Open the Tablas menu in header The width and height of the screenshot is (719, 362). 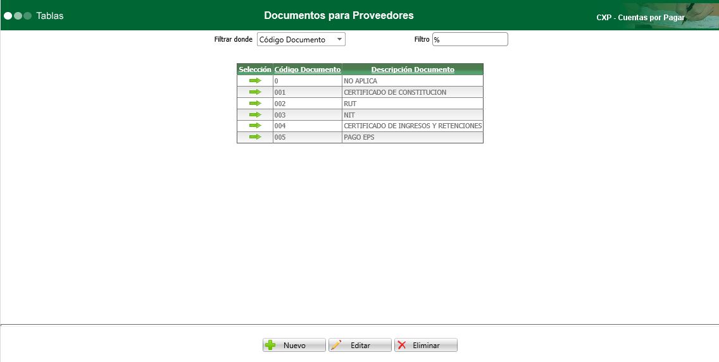(49, 16)
